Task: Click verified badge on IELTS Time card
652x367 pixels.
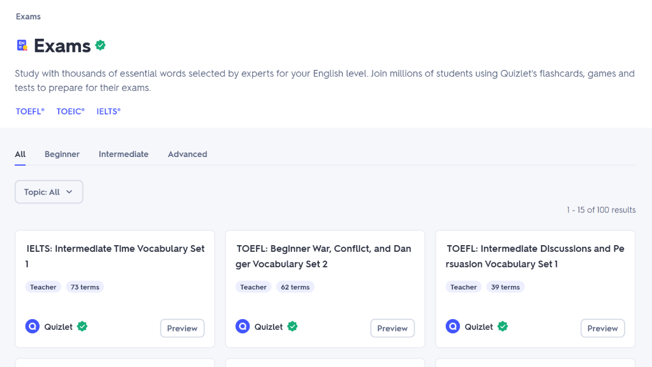Action: point(82,326)
